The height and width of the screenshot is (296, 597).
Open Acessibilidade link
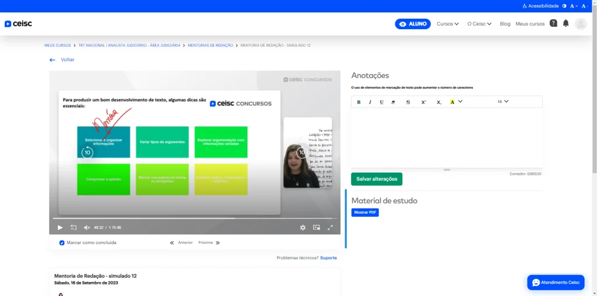(x=540, y=6)
